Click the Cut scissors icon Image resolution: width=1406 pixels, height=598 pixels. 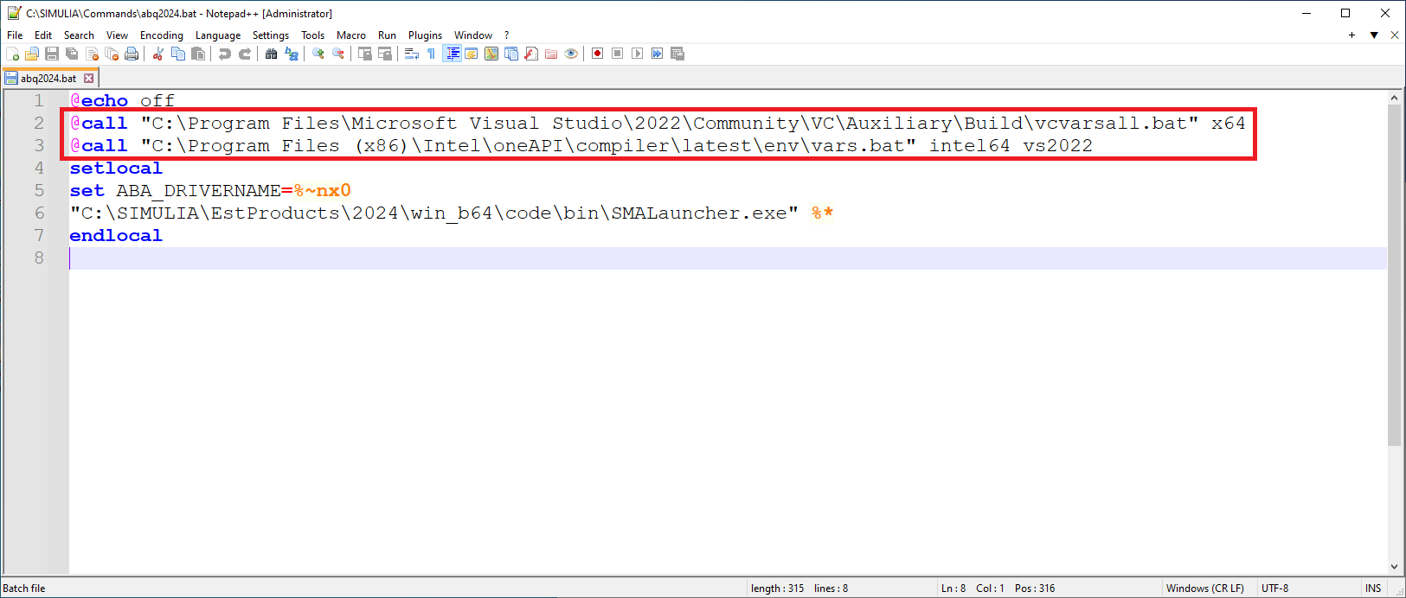pos(158,54)
